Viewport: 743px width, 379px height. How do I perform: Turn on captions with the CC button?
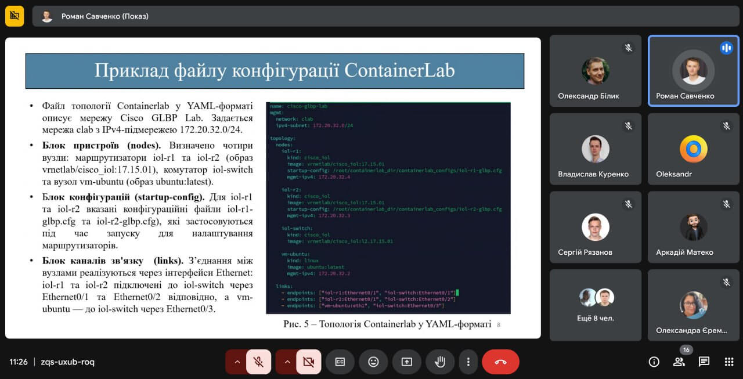click(x=340, y=362)
